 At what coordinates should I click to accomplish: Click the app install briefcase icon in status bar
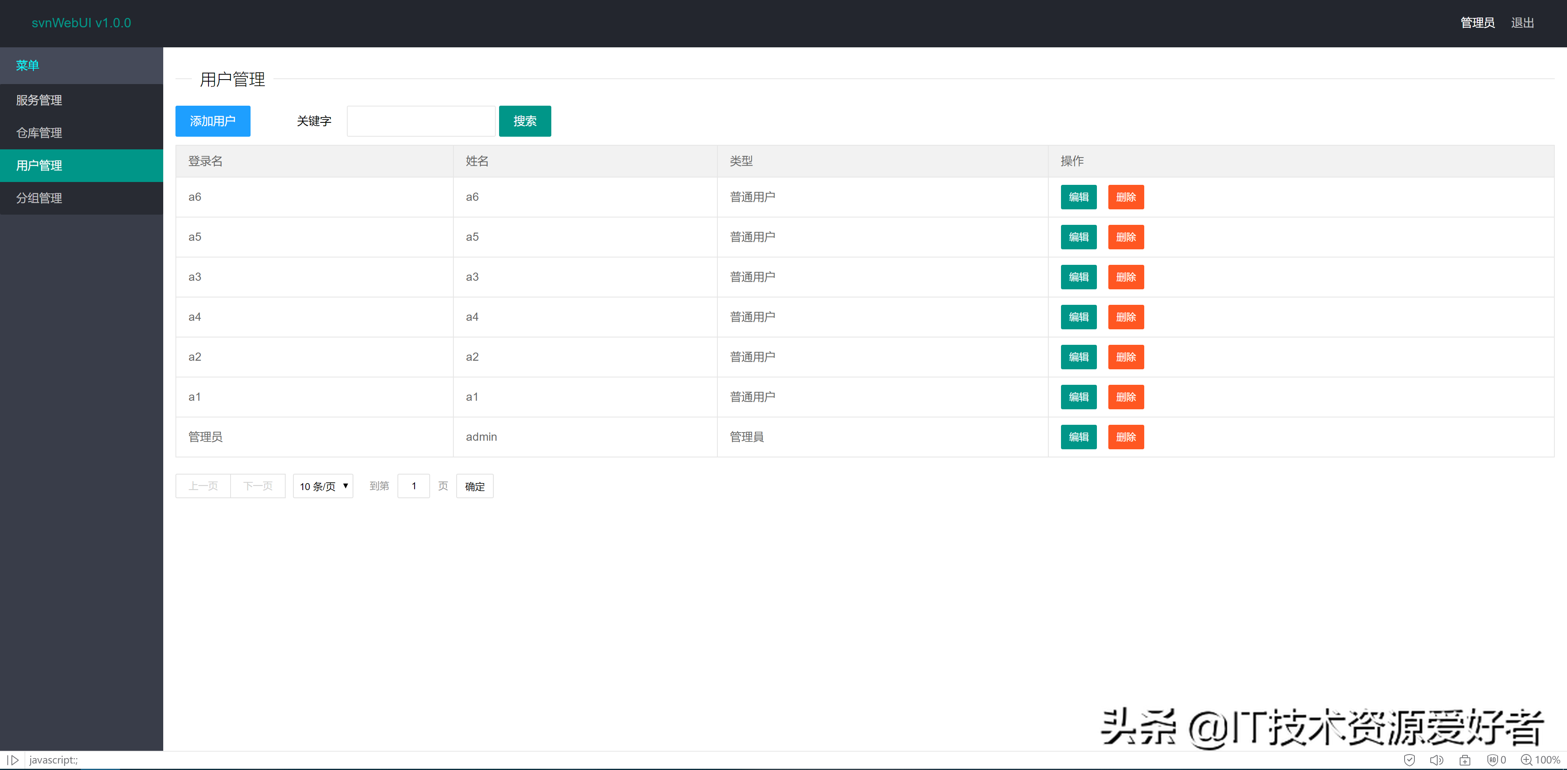coord(1465,760)
